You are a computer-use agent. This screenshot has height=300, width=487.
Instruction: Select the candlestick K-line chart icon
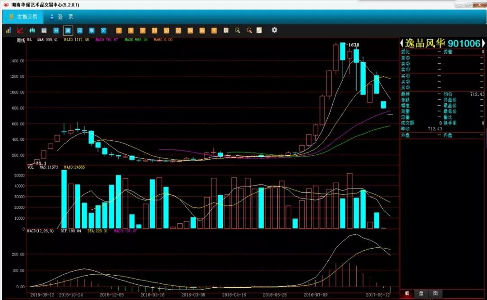coord(32,30)
